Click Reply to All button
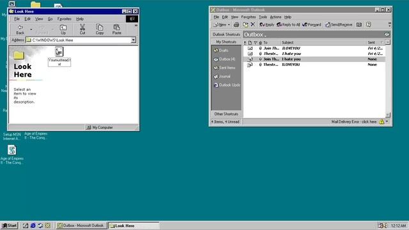 288,24
